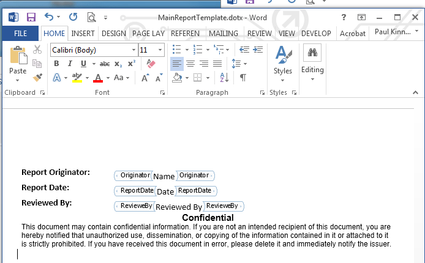Image resolution: width=425 pixels, height=263 pixels.
Task: Open the Editing group menu
Action: [x=312, y=63]
